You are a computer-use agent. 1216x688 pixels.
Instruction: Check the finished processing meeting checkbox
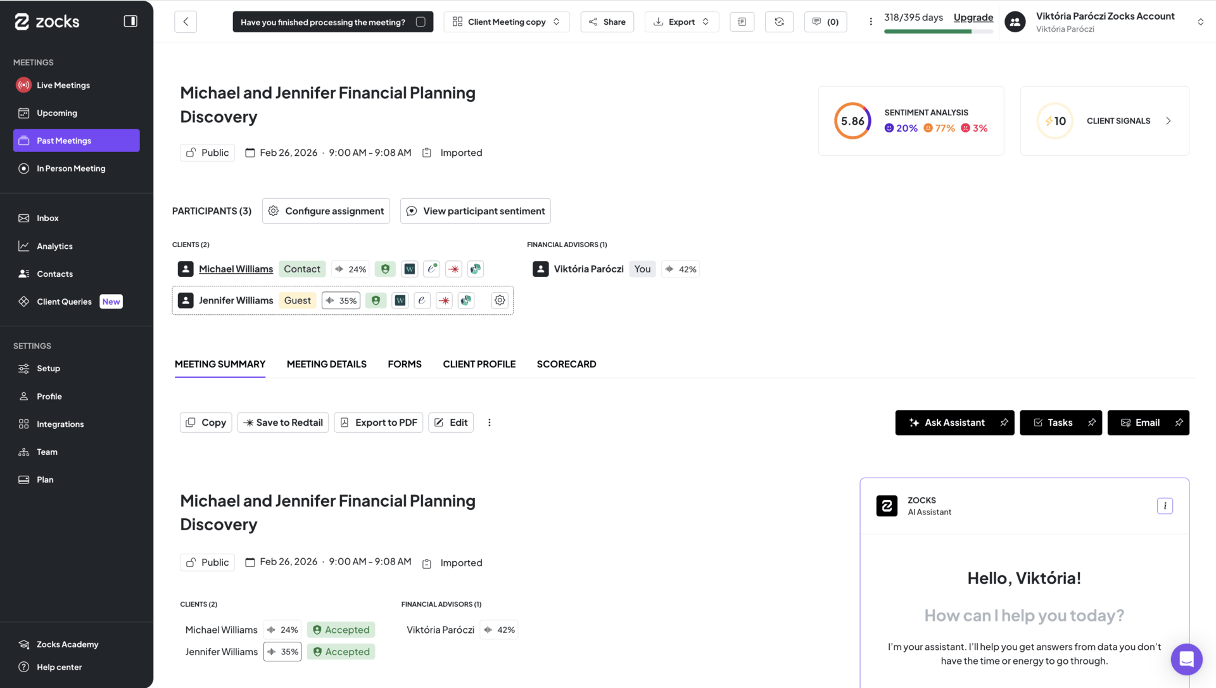[421, 22]
